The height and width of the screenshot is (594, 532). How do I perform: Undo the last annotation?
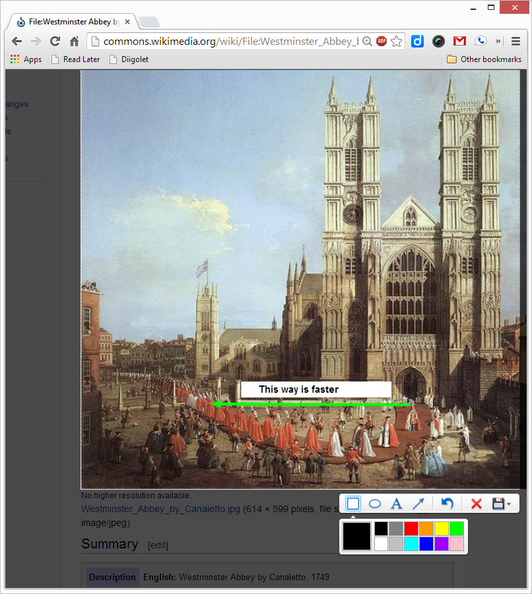point(448,504)
